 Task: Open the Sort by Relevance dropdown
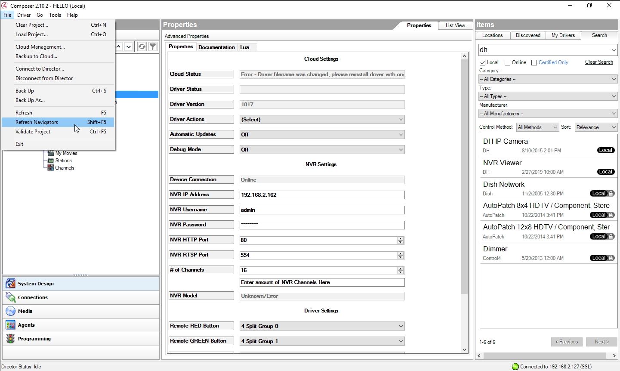click(x=595, y=127)
